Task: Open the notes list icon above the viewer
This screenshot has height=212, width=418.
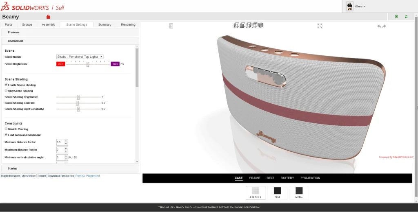Action: (171, 26)
